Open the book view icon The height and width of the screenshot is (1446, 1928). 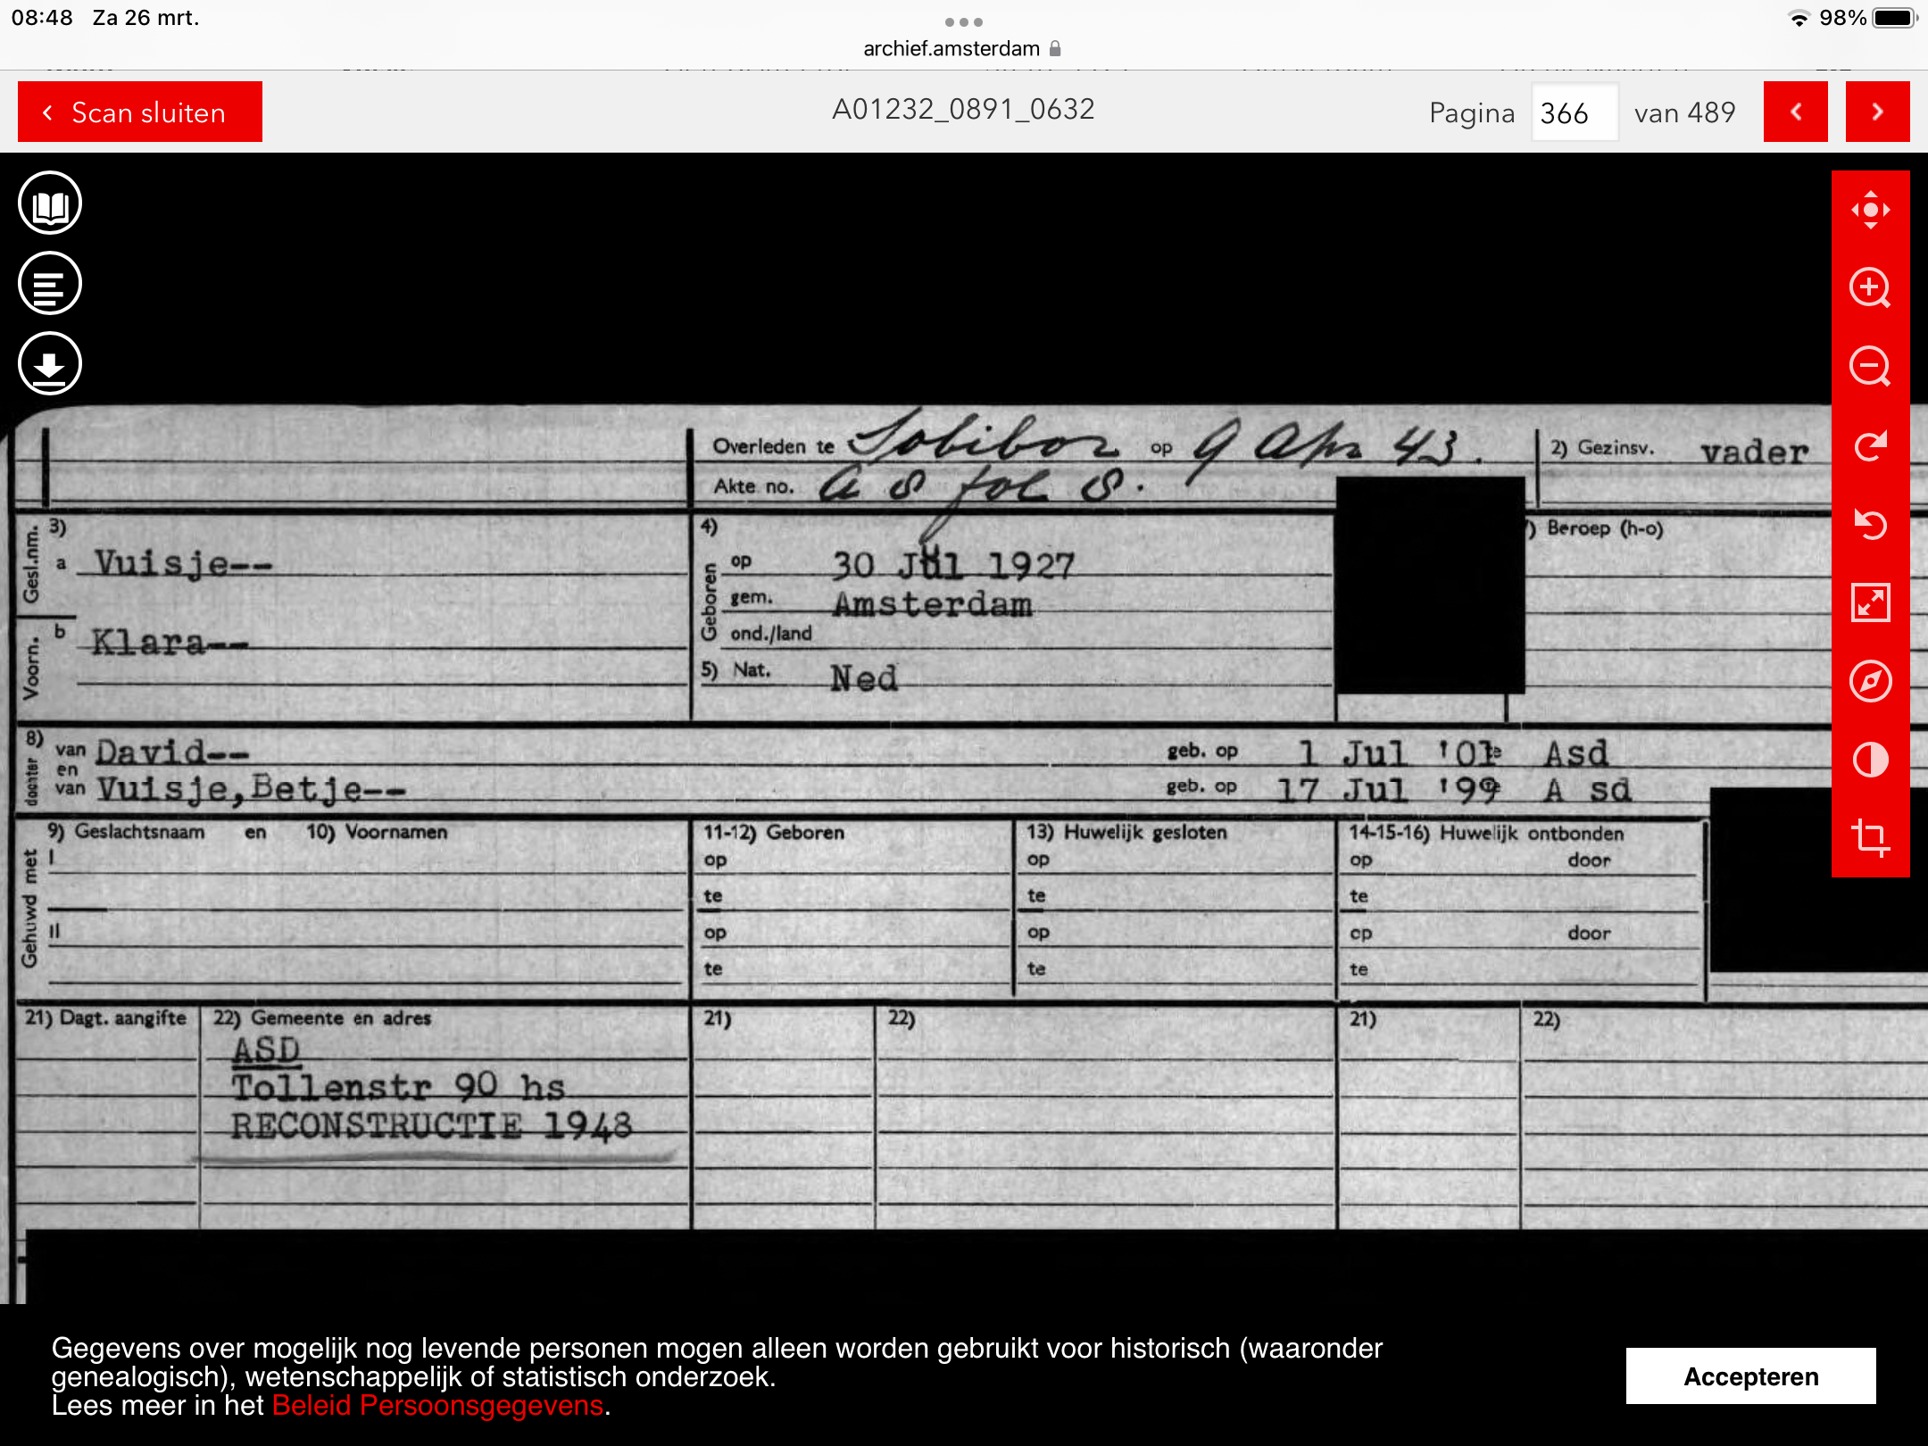[50, 204]
